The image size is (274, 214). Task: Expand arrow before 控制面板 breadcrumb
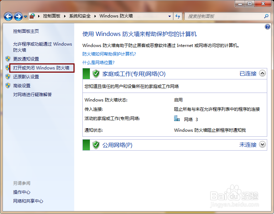click(39, 16)
